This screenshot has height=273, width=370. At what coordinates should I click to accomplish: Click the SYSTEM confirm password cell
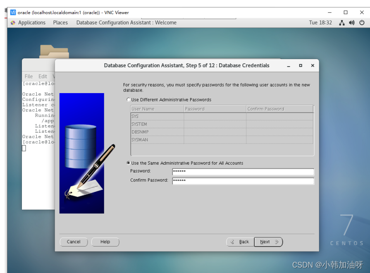(x=279, y=124)
